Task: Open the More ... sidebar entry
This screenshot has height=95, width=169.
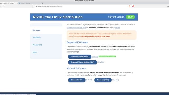Action: coord(36,52)
